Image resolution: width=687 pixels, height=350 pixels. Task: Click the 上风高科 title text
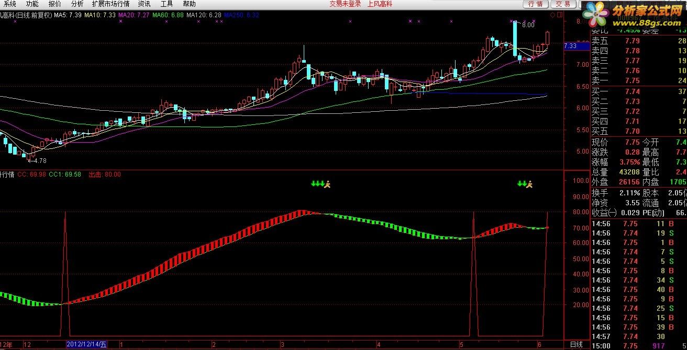381,4
